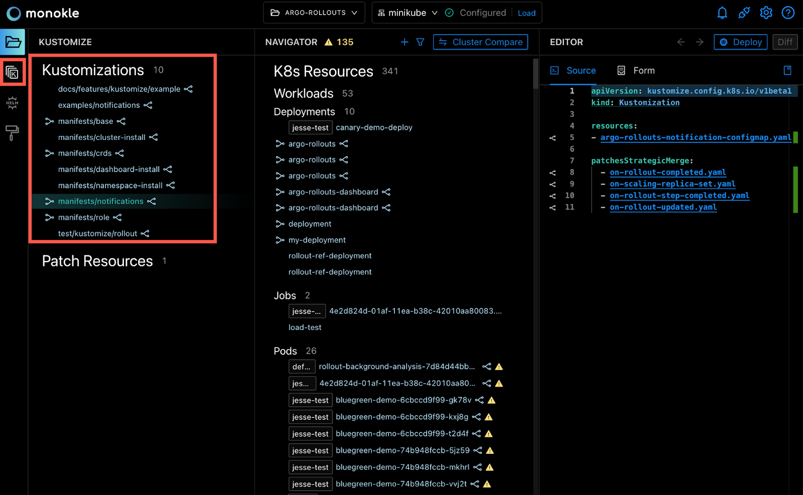Go forward with editor right arrow
The height and width of the screenshot is (495, 803).
coord(700,42)
